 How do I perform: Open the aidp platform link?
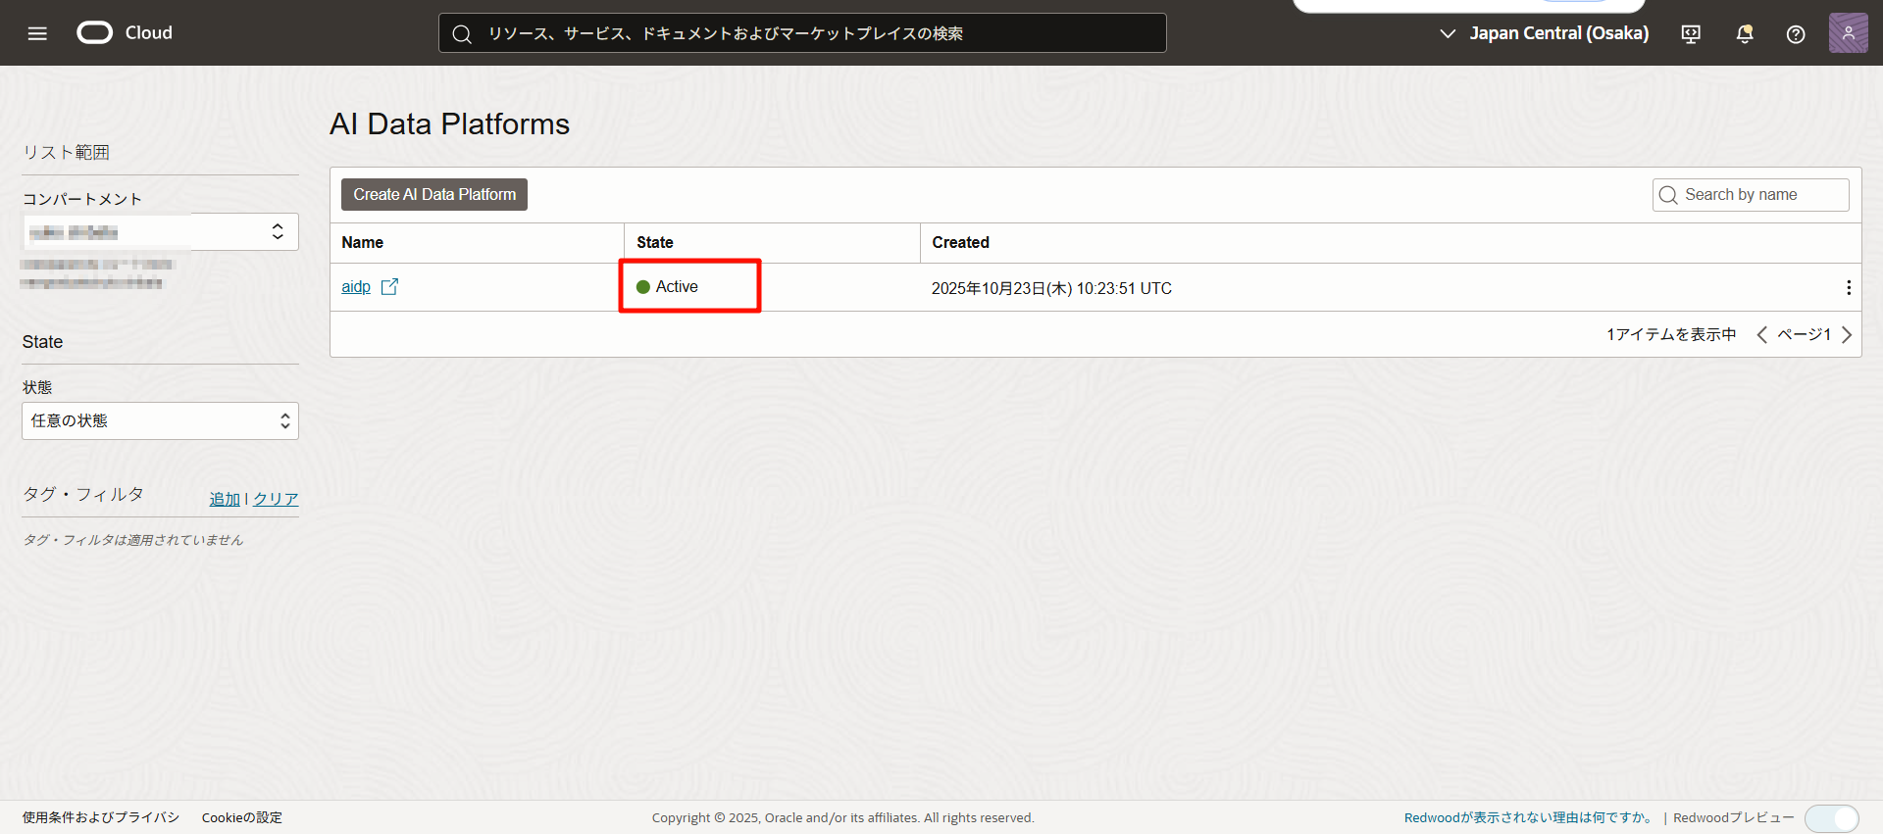[356, 286]
